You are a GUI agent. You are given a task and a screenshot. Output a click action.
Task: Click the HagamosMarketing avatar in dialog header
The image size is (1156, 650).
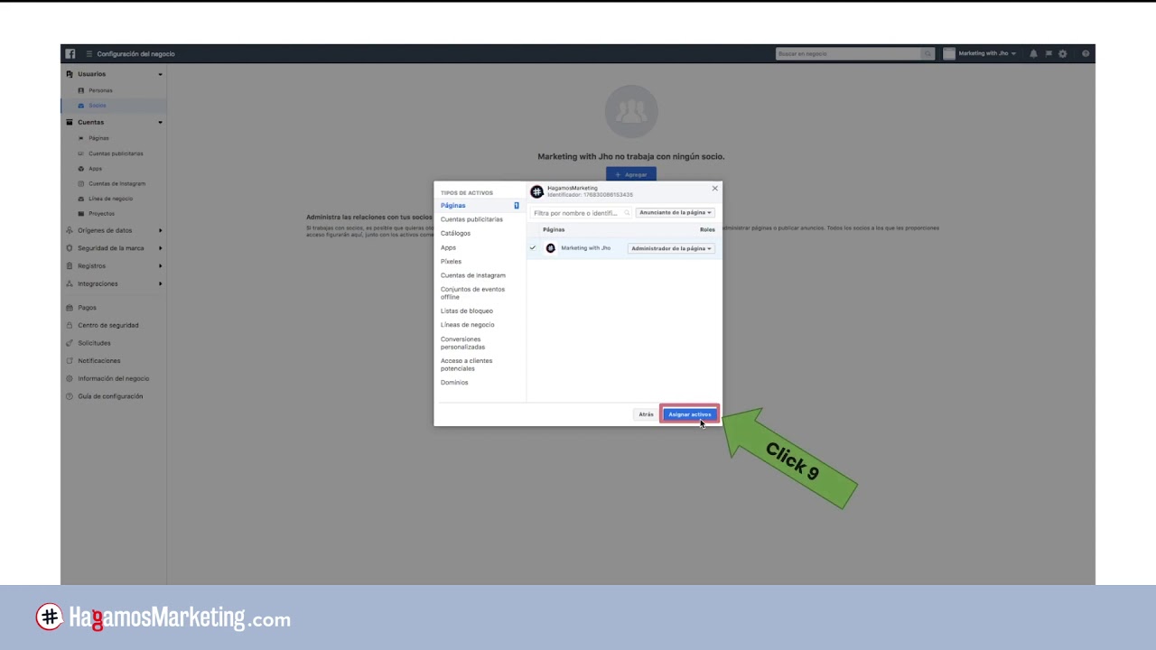(x=536, y=191)
